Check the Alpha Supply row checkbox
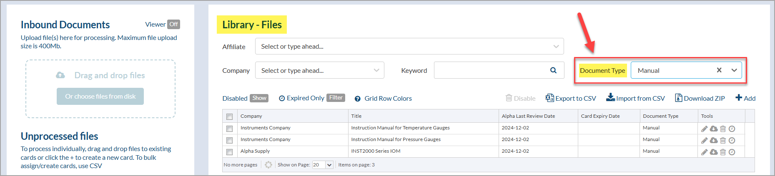The height and width of the screenshot is (176, 775). (229, 152)
